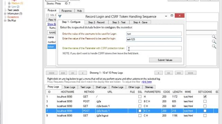
Task: Switch to Step 2 - Record tab
Action: [96, 22]
